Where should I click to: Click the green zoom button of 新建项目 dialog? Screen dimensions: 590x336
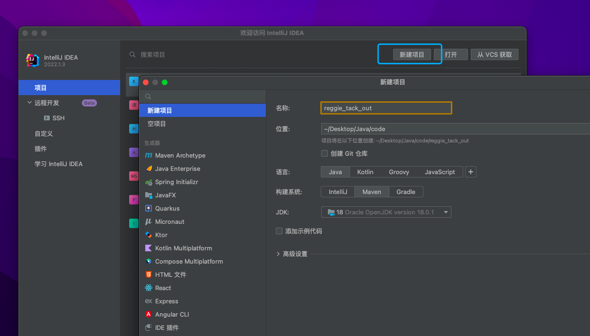click(165, 82)
